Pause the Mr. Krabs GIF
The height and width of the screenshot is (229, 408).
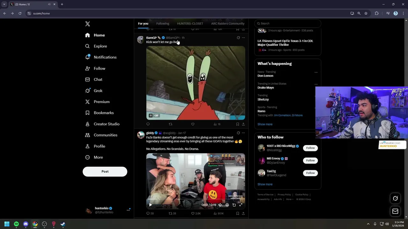[151, 115]
